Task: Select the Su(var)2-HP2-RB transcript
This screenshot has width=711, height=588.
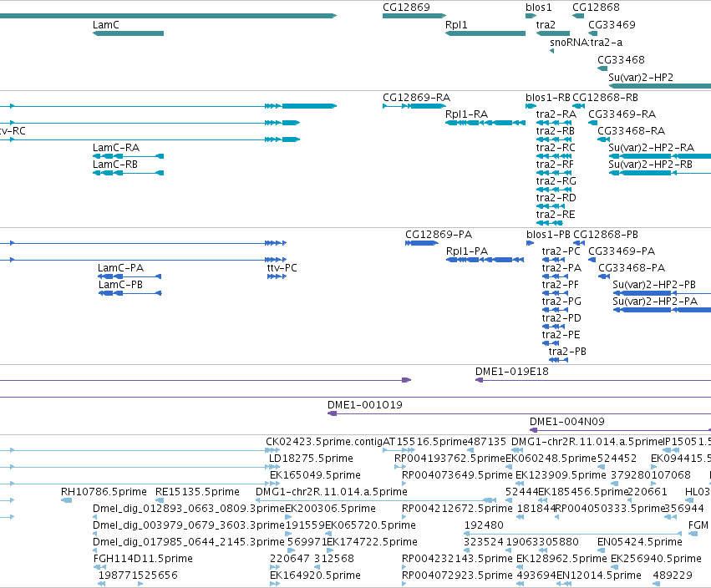Action: 660,173
